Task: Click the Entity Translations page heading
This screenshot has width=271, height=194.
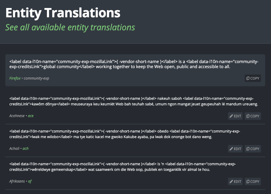Action: (63, 12)
